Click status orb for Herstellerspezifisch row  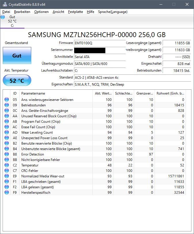(7, 193)
